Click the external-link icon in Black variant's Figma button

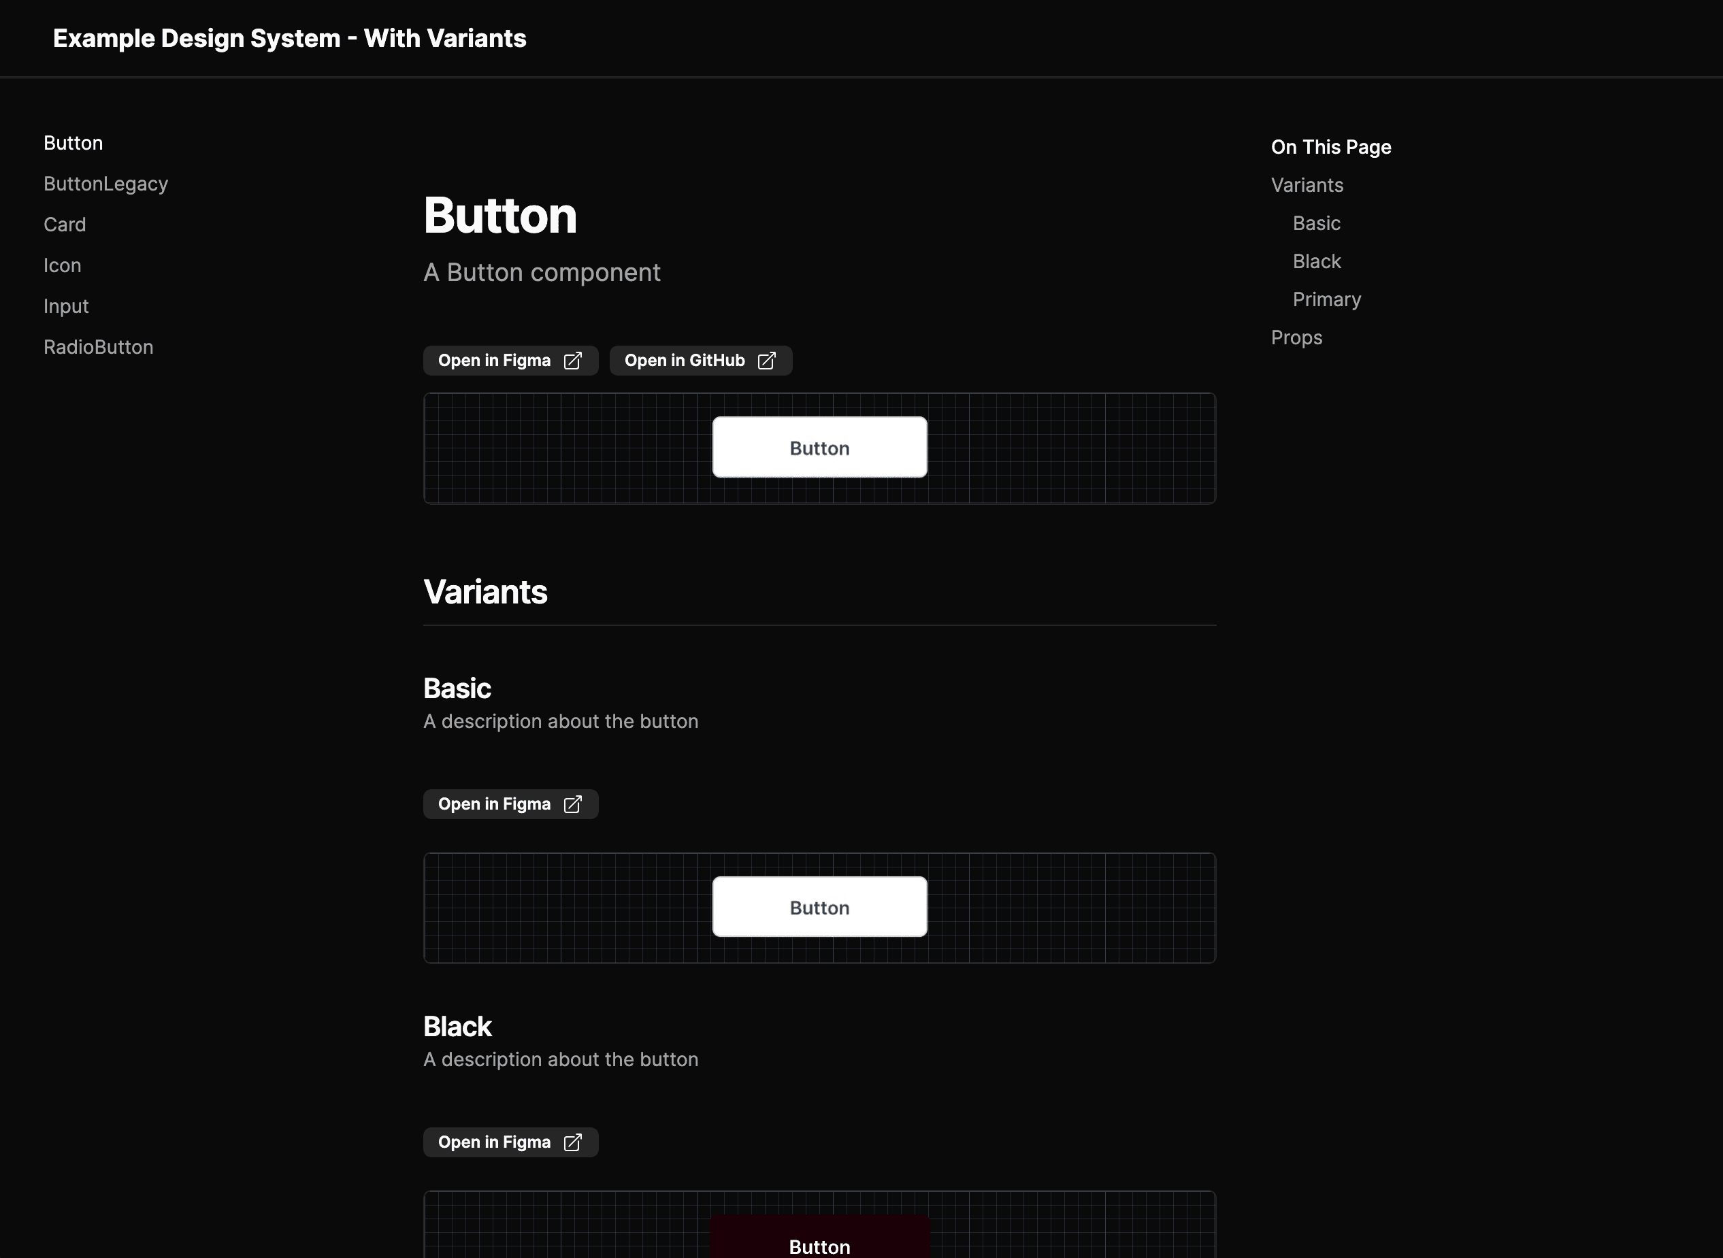click(x=572, y=1142)
